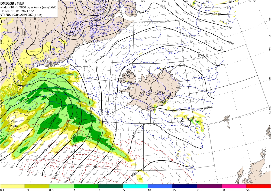Select the blue 10–15 legend swatch
Screen dimensions: 271x192
pos(160,186)
